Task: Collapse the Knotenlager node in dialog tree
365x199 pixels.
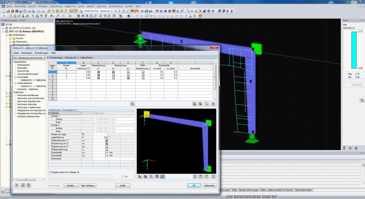Action: (15, 77)
